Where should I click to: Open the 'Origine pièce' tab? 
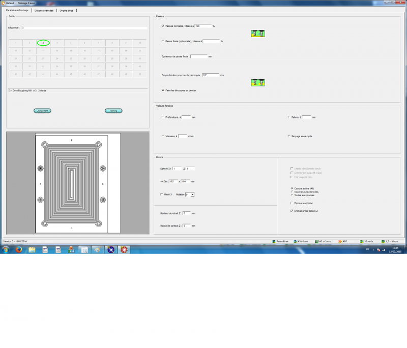(x=66, y=10)
